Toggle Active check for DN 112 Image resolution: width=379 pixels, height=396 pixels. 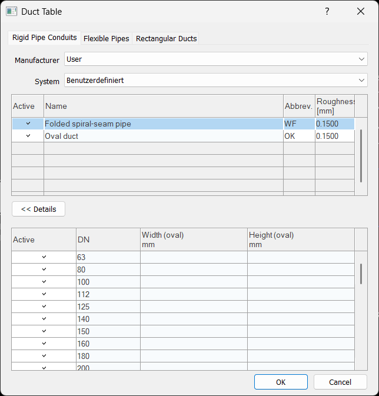click(44, 294)
